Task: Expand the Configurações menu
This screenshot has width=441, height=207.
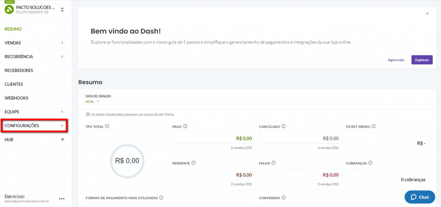Action: coord(34,126)
